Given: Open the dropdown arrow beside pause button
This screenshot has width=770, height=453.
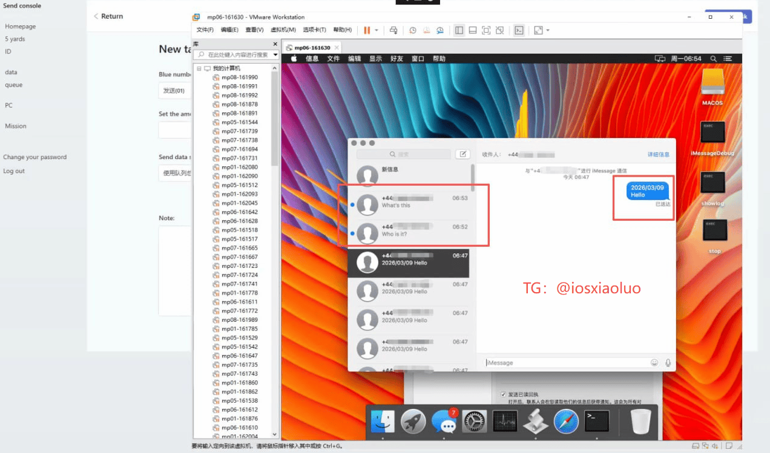Looking at the screenshot, I should [x=377, y=30].
